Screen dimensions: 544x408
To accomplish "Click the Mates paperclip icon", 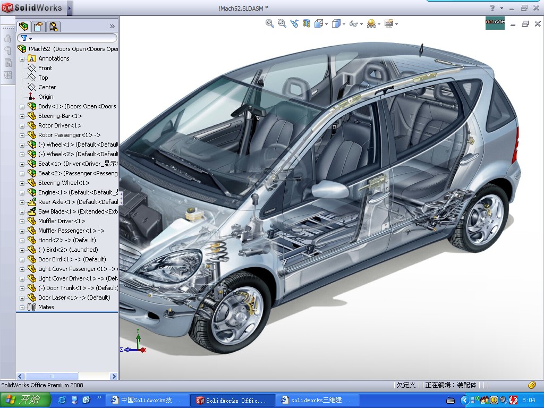I will [32, 307].
